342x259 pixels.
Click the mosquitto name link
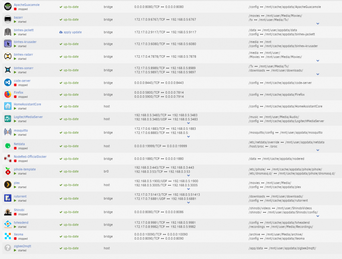click(x=21, y=131)
